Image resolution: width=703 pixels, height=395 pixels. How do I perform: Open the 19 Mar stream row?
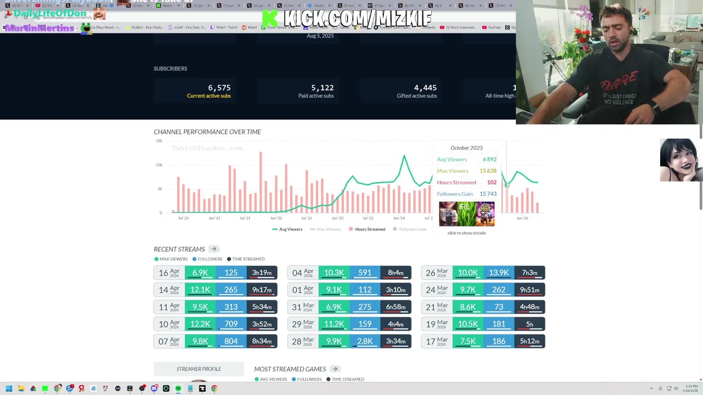(x=483, y=324)
